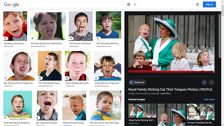Click product tag badge on 'Child boy grimacing' image

(32, 39)
